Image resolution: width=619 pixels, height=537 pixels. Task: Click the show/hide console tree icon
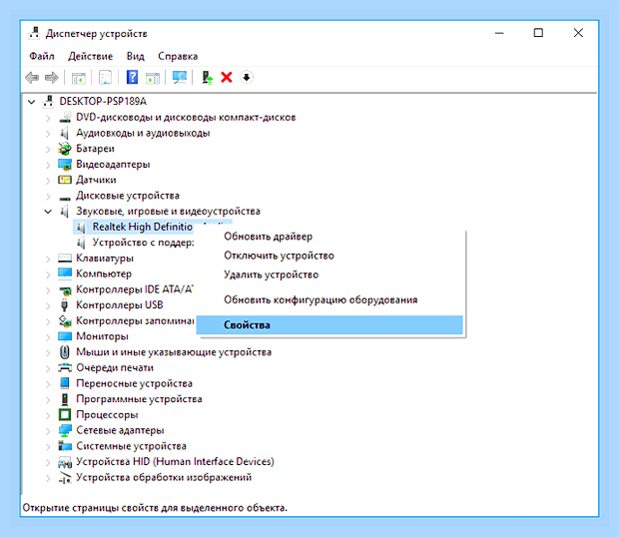point(79,77)
